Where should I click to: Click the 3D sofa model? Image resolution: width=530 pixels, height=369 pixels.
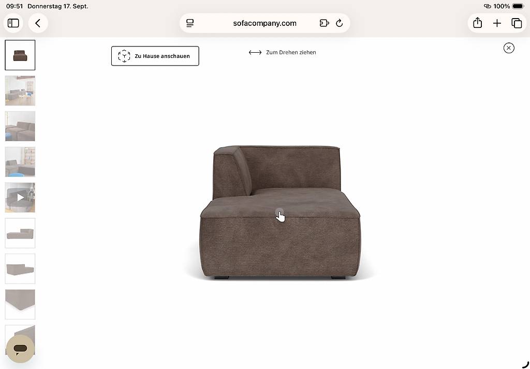click(x=280, y=212)
